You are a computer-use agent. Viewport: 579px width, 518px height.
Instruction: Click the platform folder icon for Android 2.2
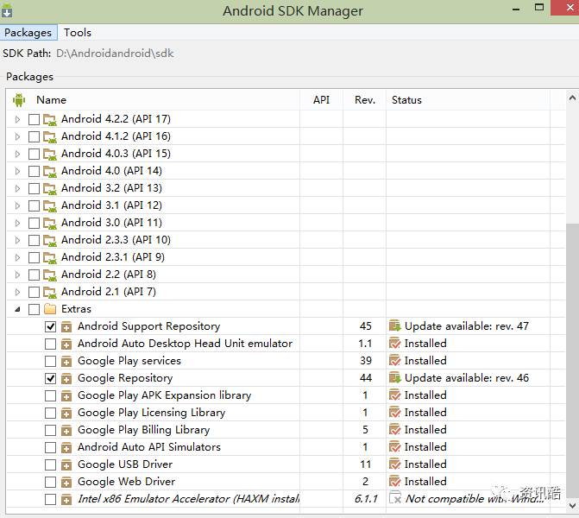(x=50, y=275)
